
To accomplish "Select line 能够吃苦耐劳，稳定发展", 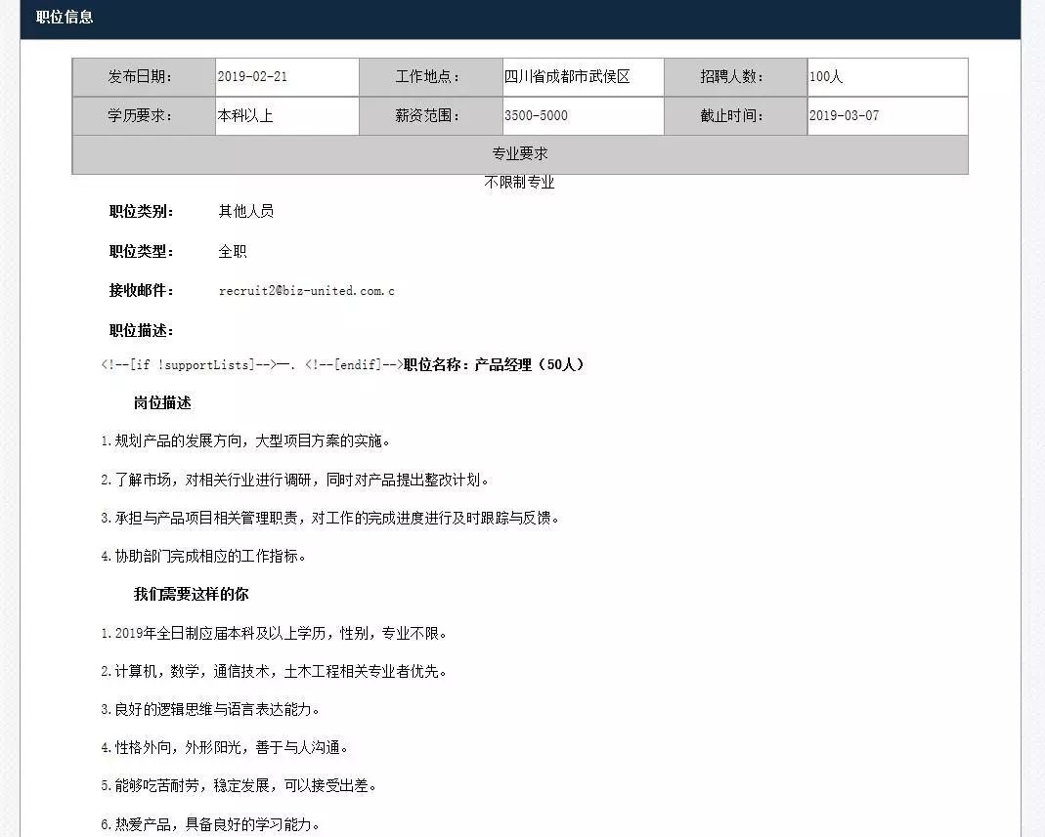I will (239, 786).
